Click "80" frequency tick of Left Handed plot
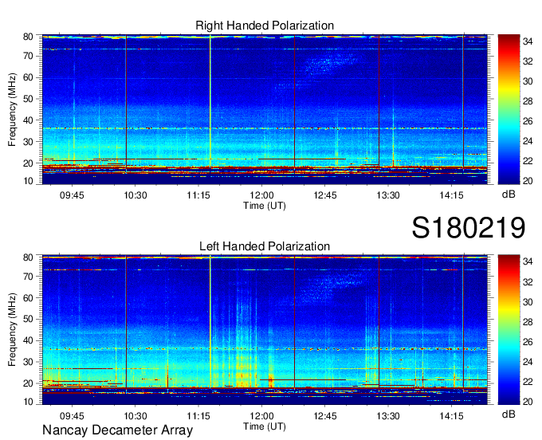This screenshot has width=542, height=440. [28, 257]
